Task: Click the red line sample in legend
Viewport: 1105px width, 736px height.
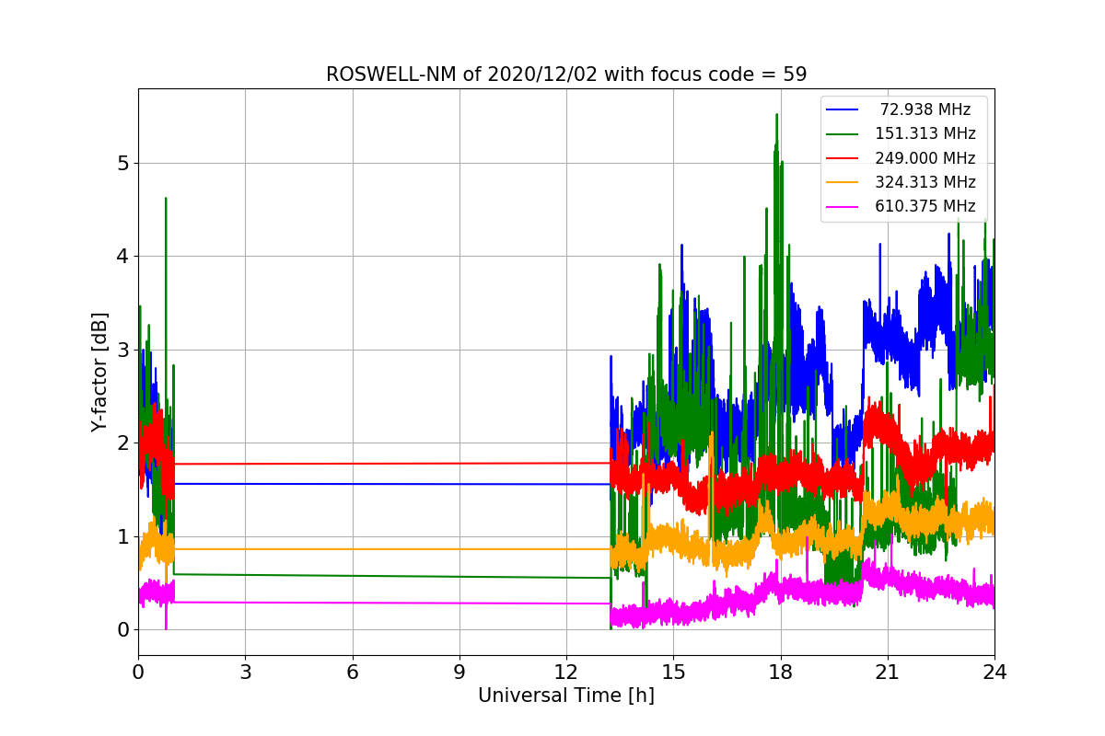Action: click(843, 158)
